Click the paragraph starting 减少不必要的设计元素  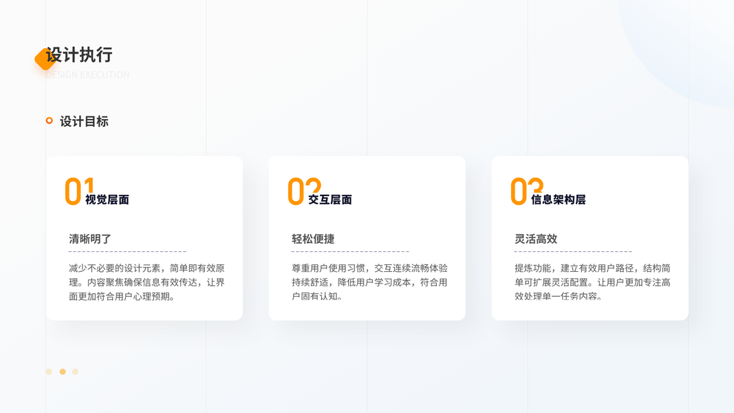point(147,282)
